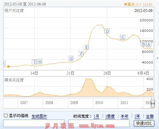Click the 400 media axis value
This screenshot has width=159, height=129.
[x=150, y=79]
